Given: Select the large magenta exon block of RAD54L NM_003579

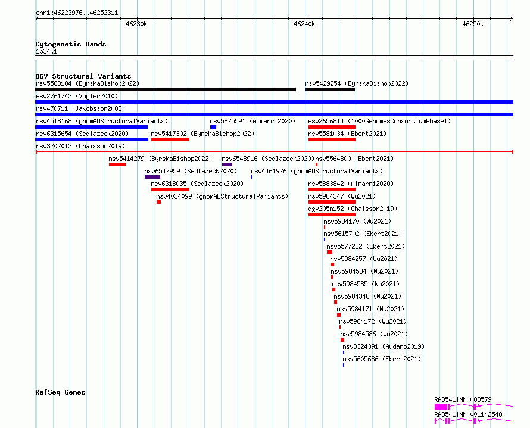Looking at the screenshot, I should point(441,407).
